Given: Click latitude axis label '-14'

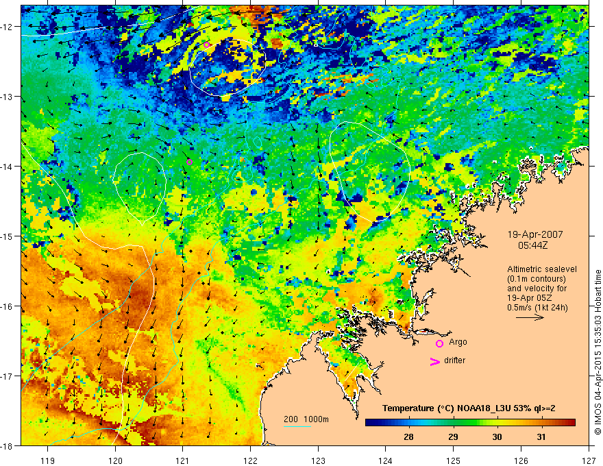Looking at the screenshot, I should pos(8,166).
